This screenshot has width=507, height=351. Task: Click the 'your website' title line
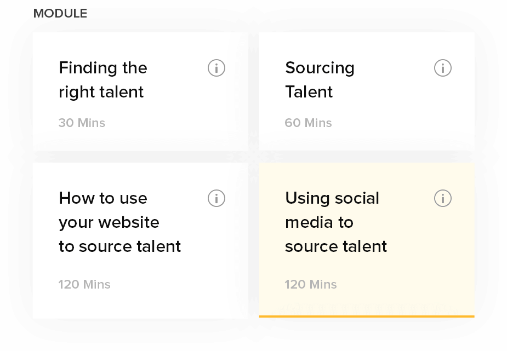pos(109,223)
